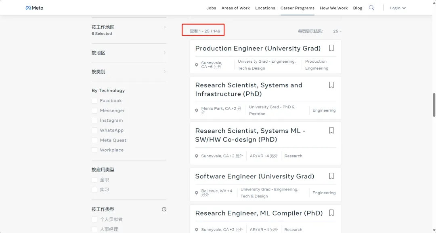Enable the 全职 employment type filter

click(x=94, y=180)
